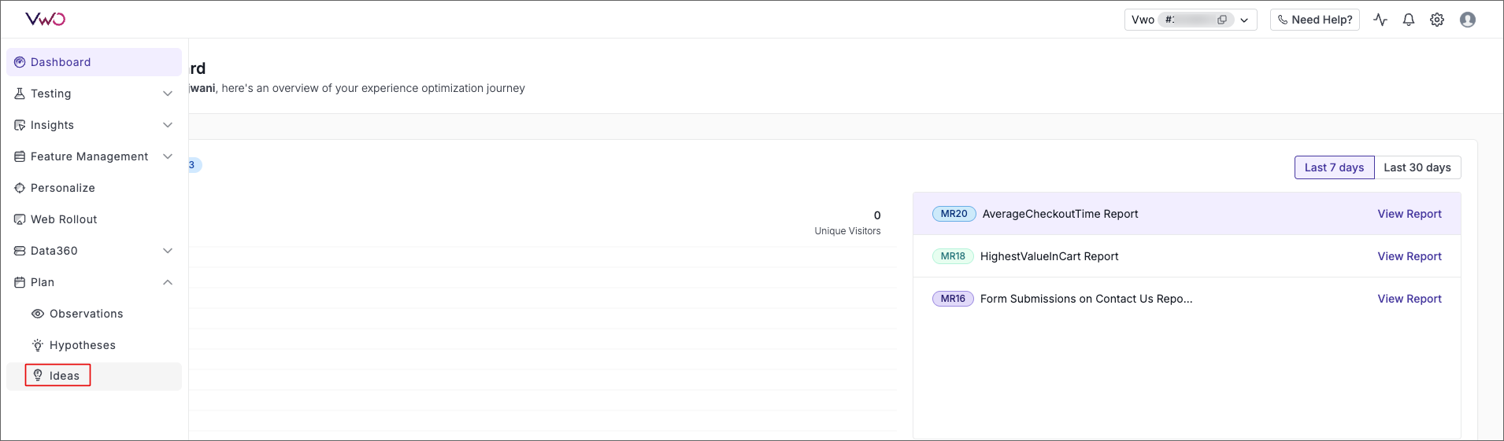View Report for Form Submissions on Contact Us
The height and width of the screenshot is (441, 1504).
pos(1410,299)
